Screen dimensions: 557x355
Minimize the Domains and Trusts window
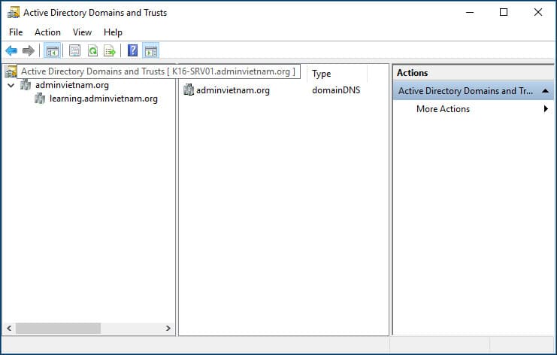click(x=470, y=13)
